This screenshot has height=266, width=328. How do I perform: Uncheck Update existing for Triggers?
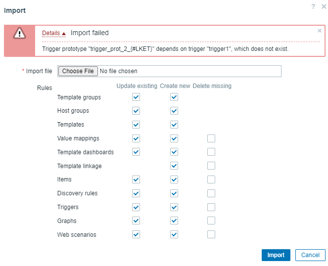click(x=136, y=207)
